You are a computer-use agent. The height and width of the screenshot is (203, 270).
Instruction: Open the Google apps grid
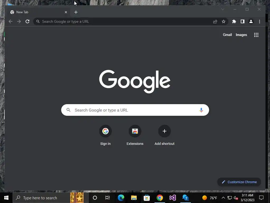(256, 35)
